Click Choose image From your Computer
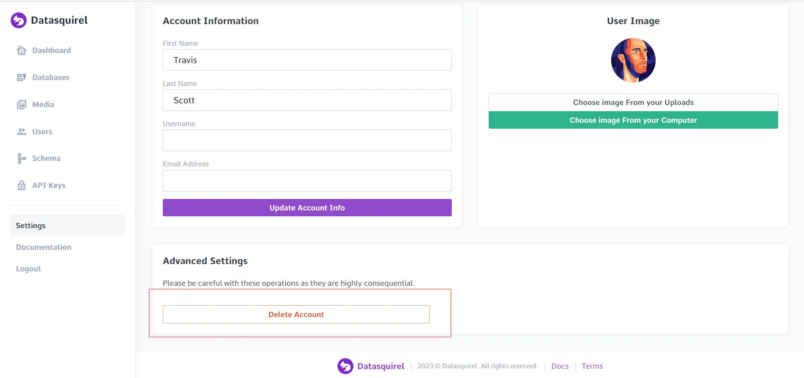804x378 pixels. [633, 120]
